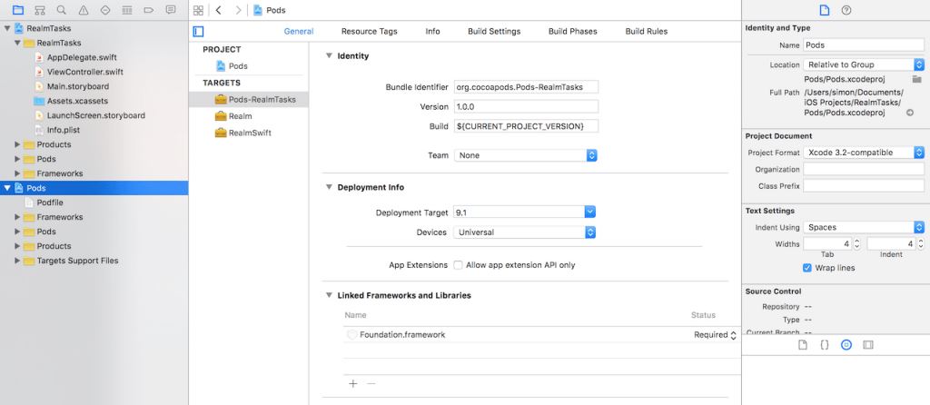Show the Issue navigator warning icon
The image size is (930, 405).
[83, 10]
